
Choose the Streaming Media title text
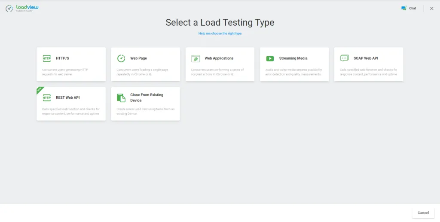(x=293, y=58)
